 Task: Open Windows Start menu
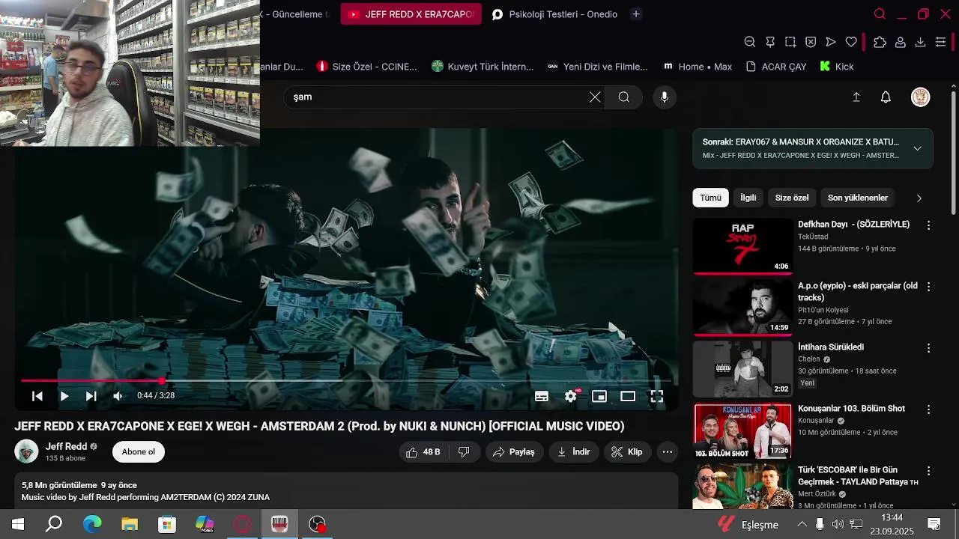[17, 524]
